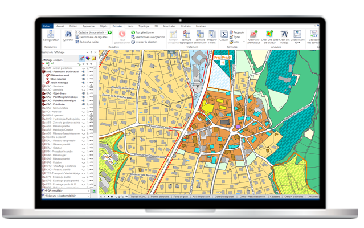Click Inverser la sélection

pyautogui.click(x=144, y=42)
